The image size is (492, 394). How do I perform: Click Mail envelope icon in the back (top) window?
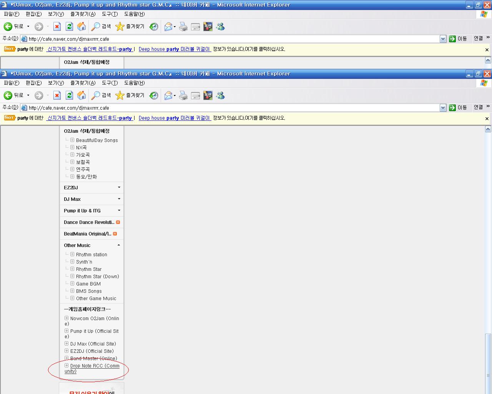168,27
